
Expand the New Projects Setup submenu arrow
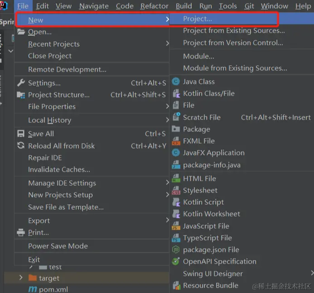(x=167, y=195)
